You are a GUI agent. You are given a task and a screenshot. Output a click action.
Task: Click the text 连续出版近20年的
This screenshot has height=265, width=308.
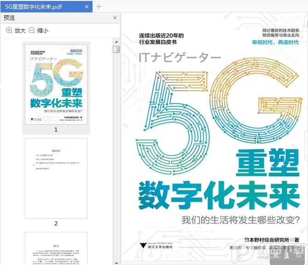[161, 35]
